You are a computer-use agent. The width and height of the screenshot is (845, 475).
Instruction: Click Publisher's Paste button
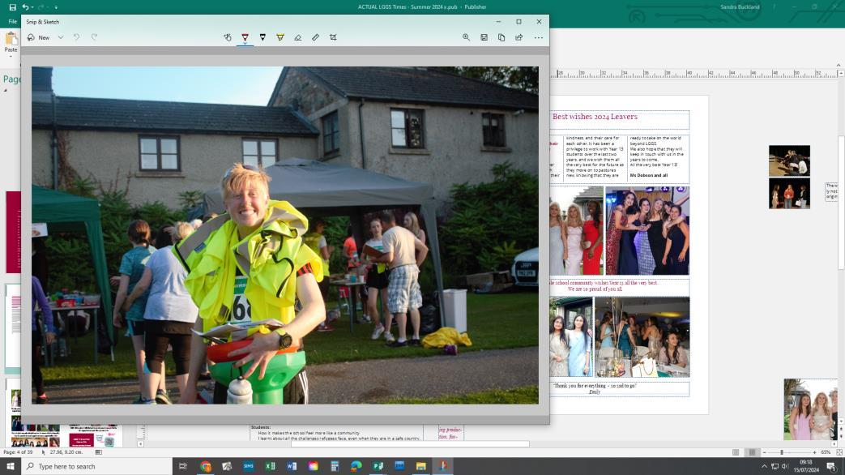pyautogui.click(x=11, y=45)
